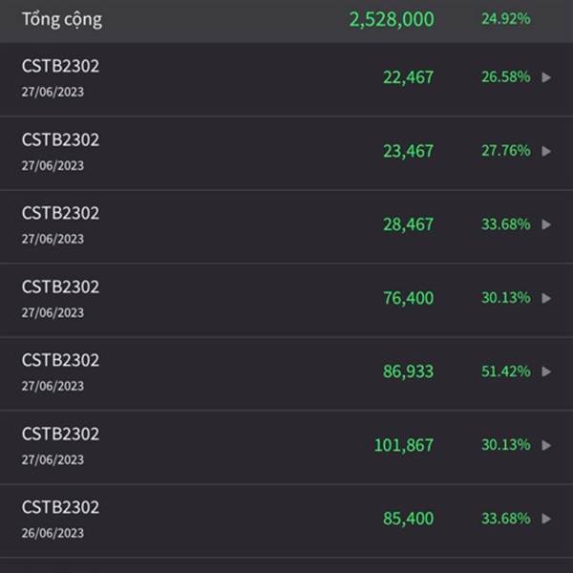
Task: Tap the 26.58% gain percentage
Action: click(506, 76)
